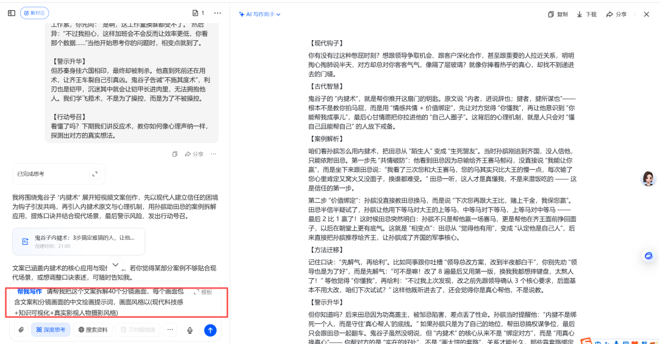Click the 【古代智慧】 heading in document

(326, 86)
